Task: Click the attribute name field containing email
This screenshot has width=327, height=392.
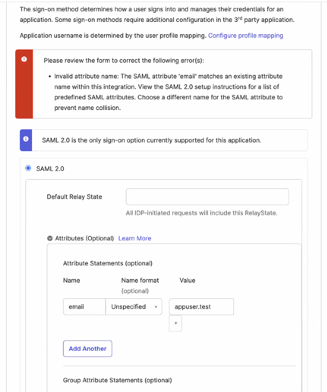Action: (84, 307)
